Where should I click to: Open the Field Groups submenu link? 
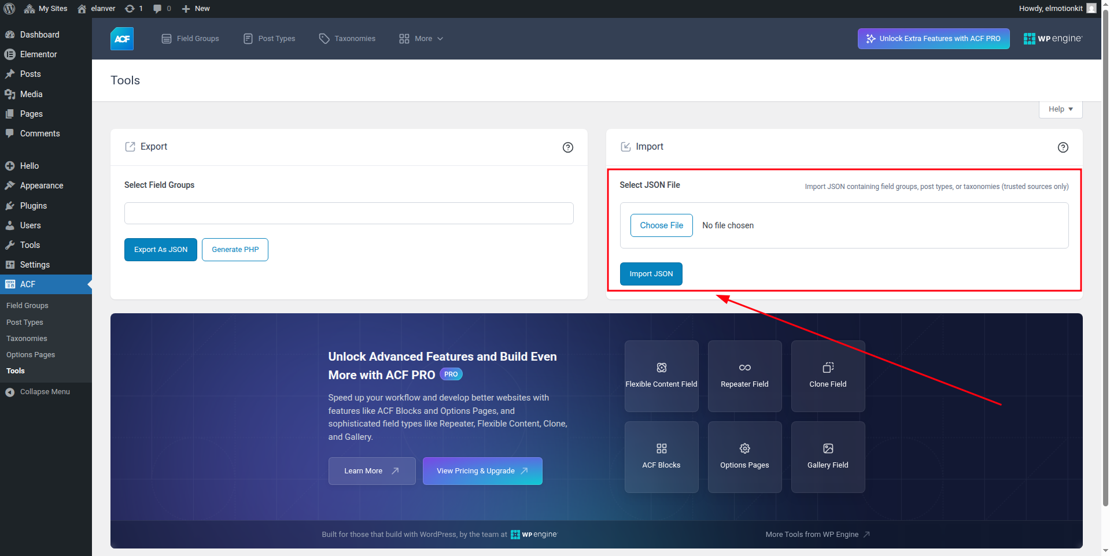[x=27, y=306]
